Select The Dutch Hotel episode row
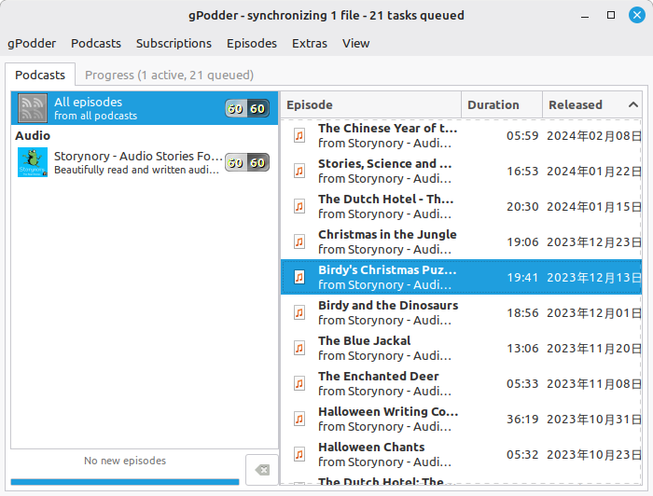This screenshot has width=653, height=496. pos(385,206)
